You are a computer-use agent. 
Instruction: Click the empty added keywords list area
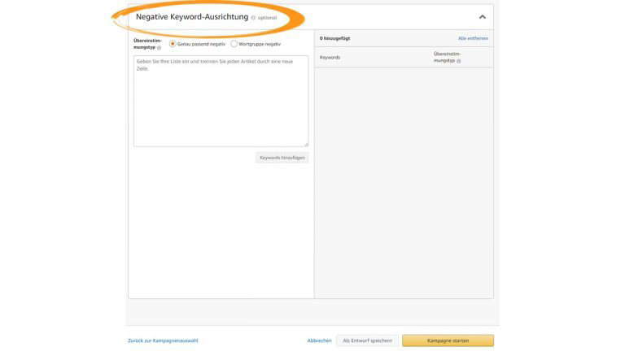[x=404, y=179]
